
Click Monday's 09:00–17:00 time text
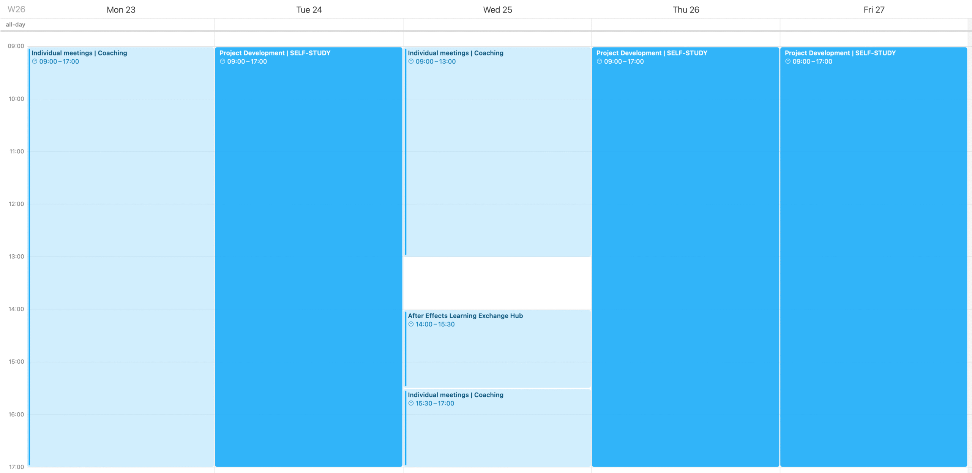pyautogui.click(x=59, y=61)
